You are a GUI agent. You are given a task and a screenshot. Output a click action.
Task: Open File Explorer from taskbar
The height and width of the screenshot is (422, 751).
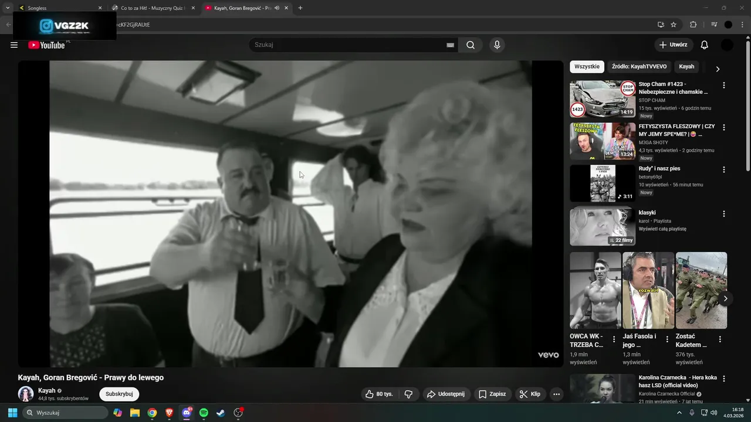pos(135,413)
